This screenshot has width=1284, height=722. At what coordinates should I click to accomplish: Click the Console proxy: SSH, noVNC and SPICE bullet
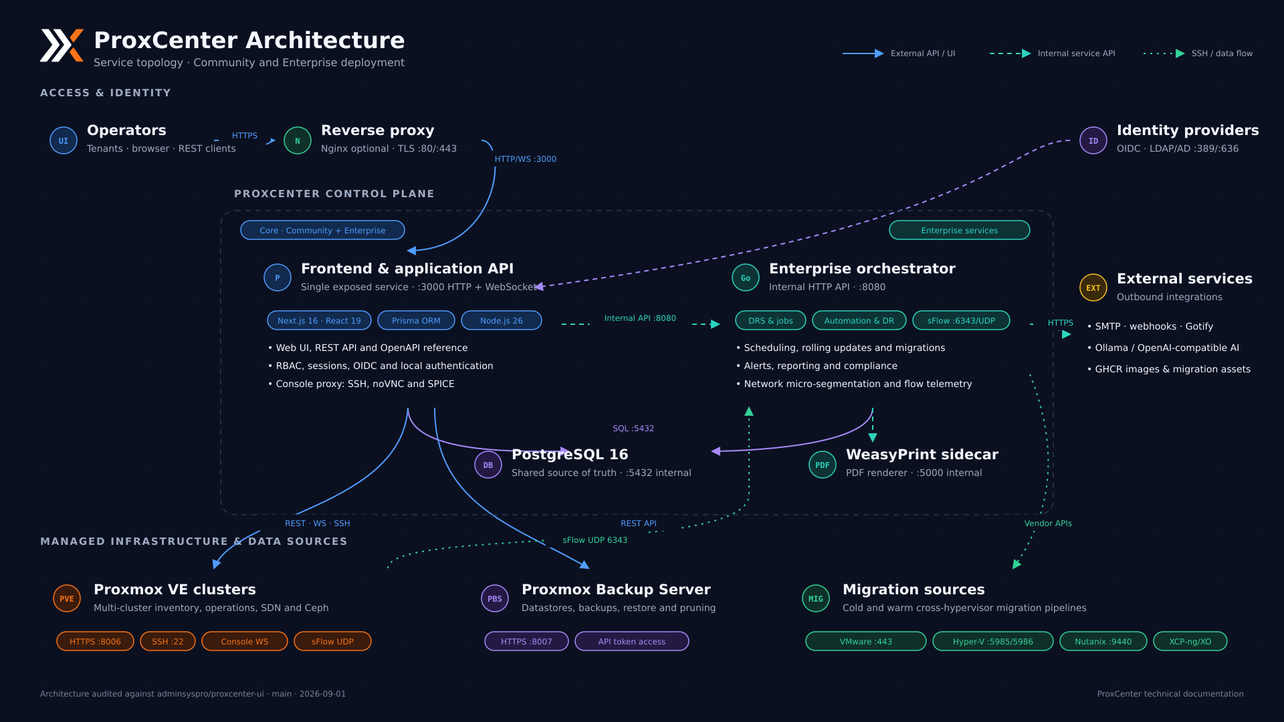361,384
